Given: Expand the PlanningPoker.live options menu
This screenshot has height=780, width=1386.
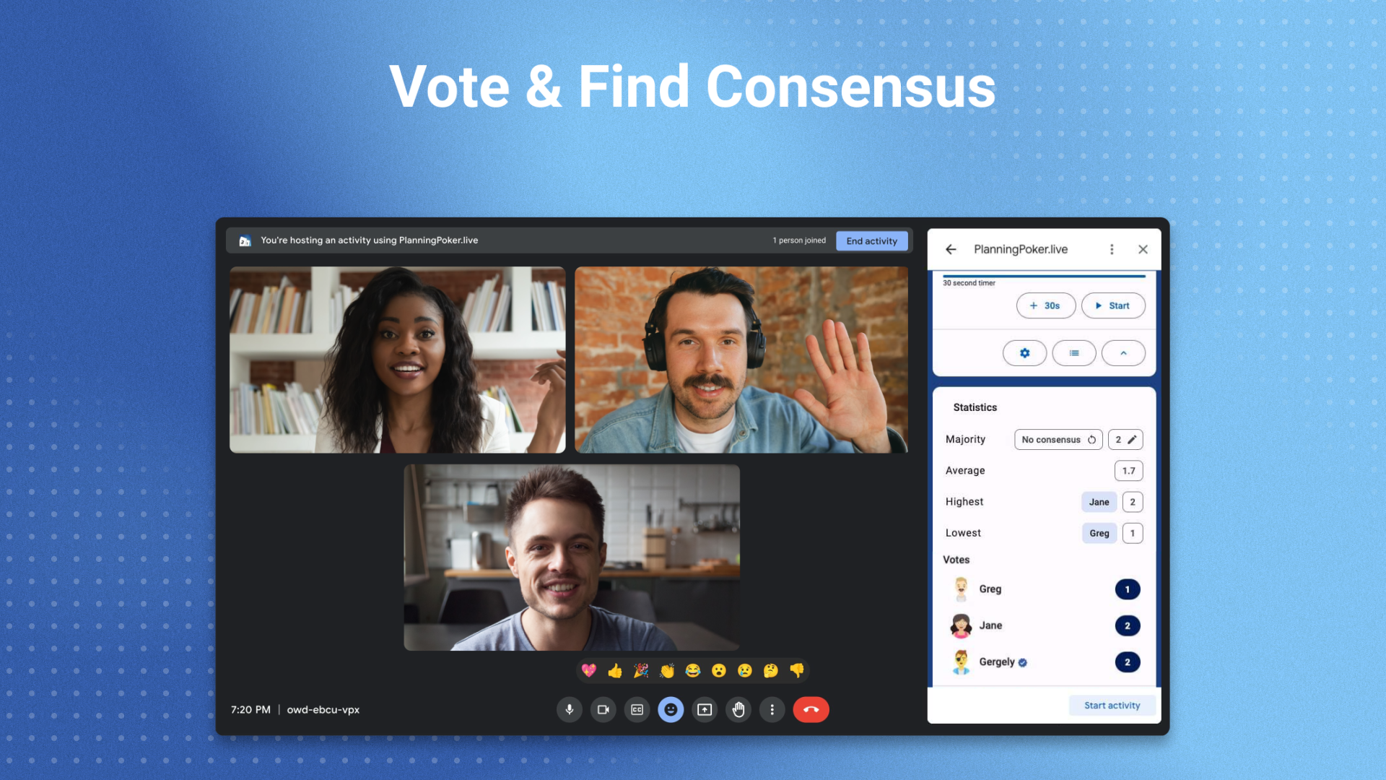Looking at the screenshot, I should click(x=1112, y=248).
